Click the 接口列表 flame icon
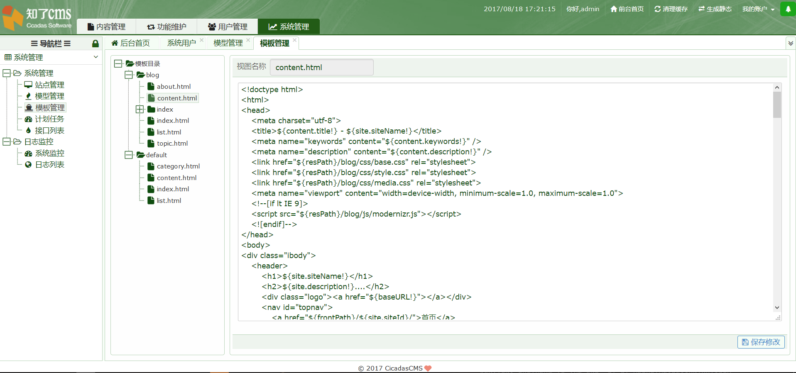 (28, 130)
